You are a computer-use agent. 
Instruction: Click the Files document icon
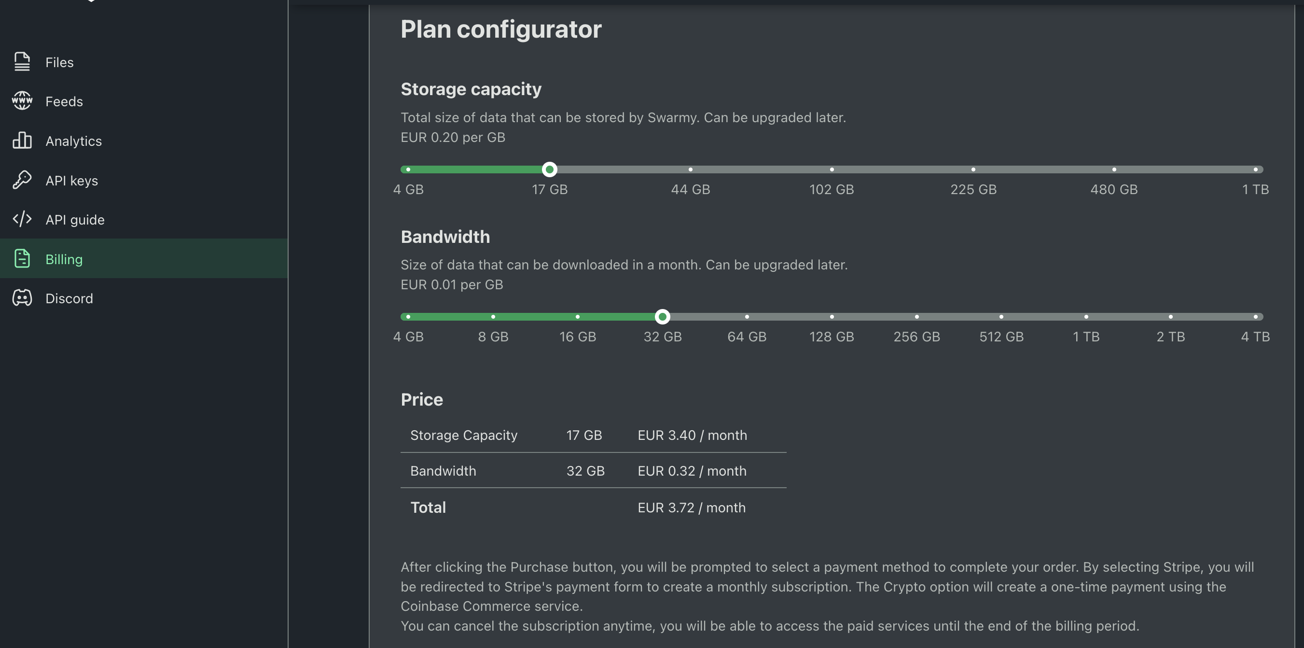coord(22,62)
